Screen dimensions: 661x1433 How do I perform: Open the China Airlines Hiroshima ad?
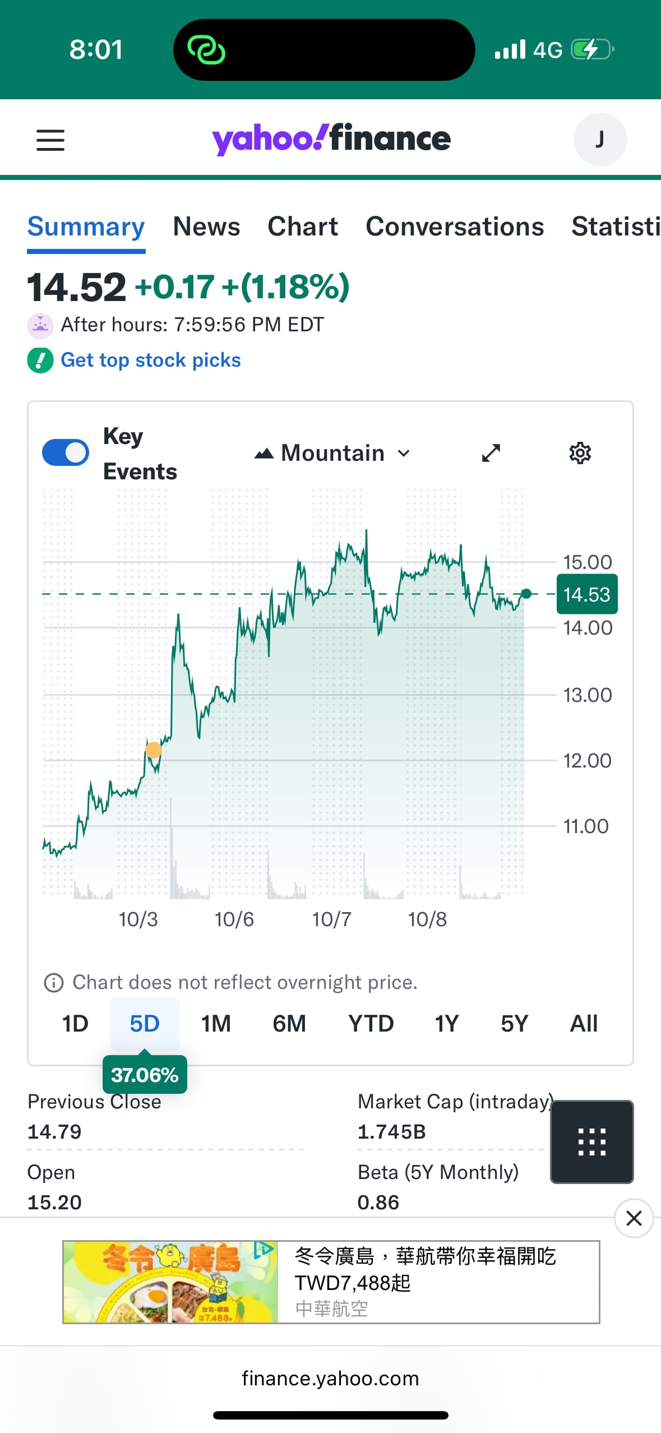[x=331, y=1282]
